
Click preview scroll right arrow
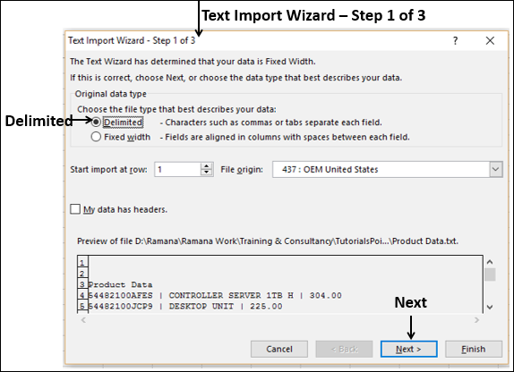476,320
